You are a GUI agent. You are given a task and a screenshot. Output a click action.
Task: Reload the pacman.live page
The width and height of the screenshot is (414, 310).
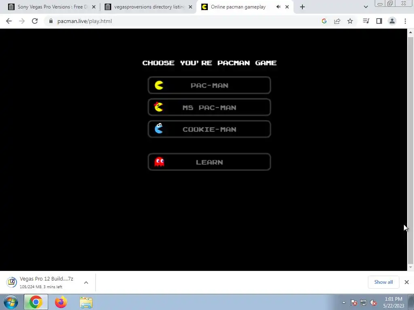coord(35,21)
